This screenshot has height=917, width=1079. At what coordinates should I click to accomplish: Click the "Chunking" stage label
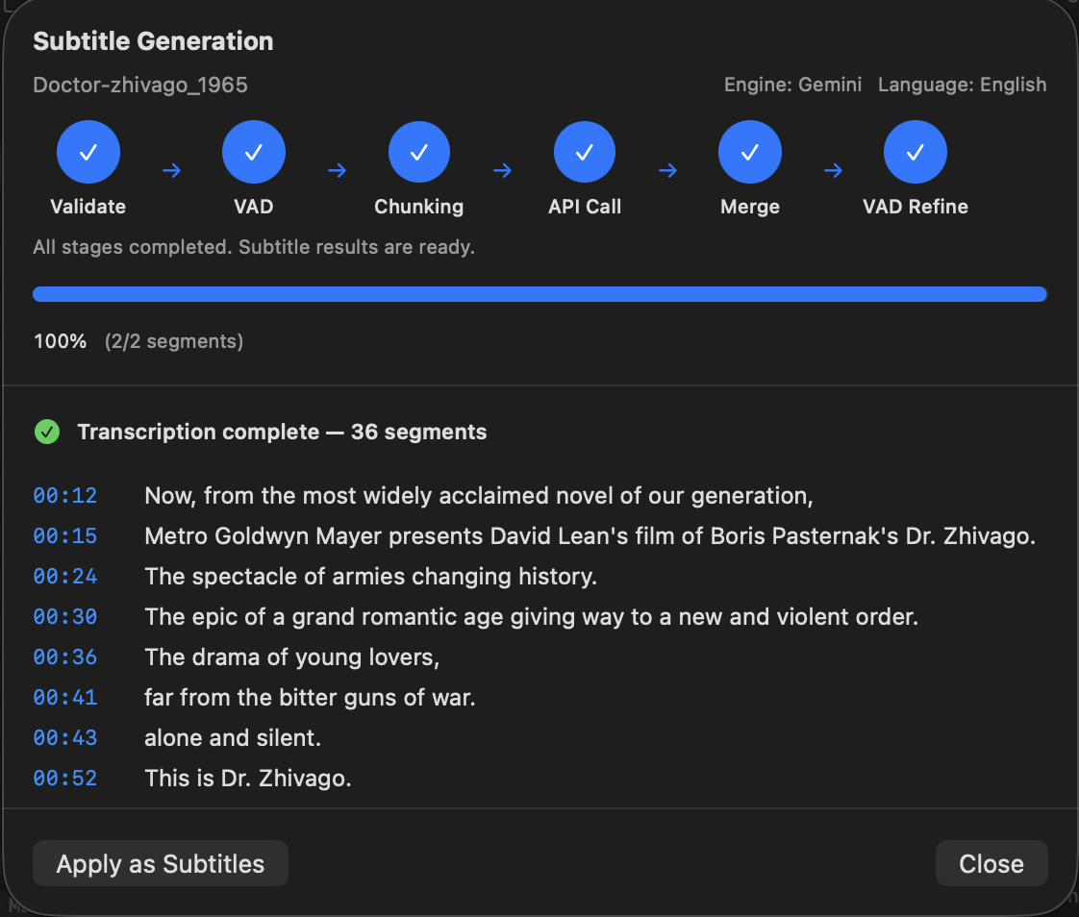419,207
